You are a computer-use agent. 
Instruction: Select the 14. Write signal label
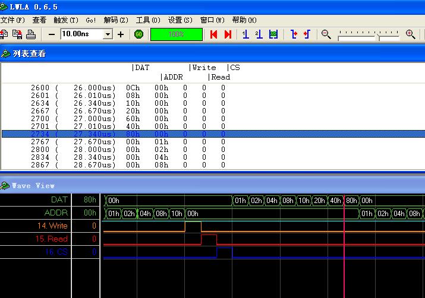coord(52,226)
